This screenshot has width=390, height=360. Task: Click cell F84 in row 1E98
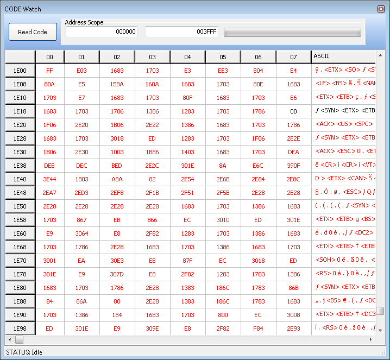click(258, 329)
